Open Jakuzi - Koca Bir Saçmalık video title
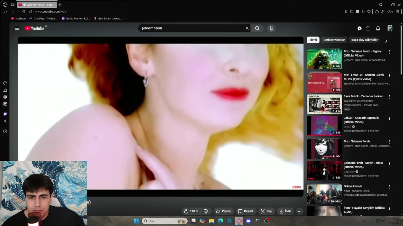Image resolution: width=403 pixels, height=226 pixels. coord(361,120)
